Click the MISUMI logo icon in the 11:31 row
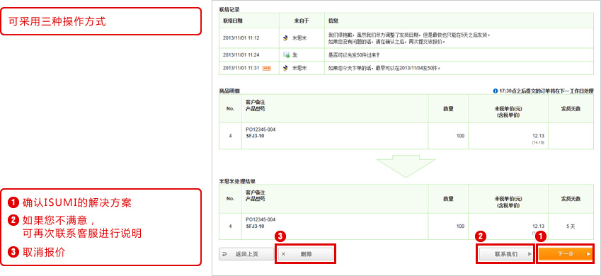Screen dimensions: 601x276 click(285, 68)
